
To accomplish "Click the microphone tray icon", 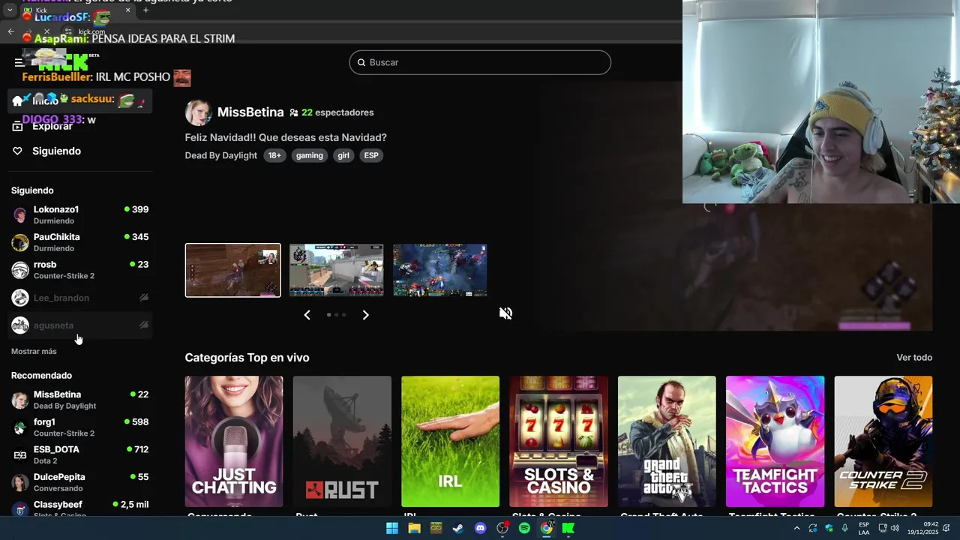I will click(x=845, y=528).
